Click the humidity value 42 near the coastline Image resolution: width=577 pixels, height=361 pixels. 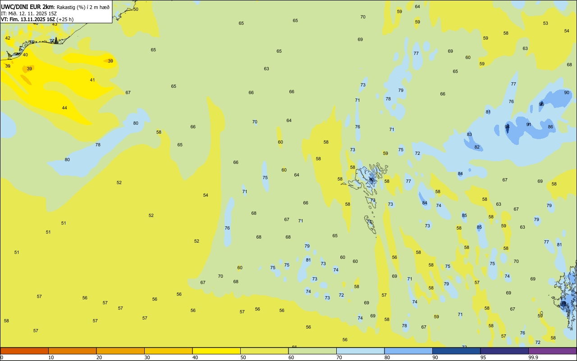tap(8, 38)
